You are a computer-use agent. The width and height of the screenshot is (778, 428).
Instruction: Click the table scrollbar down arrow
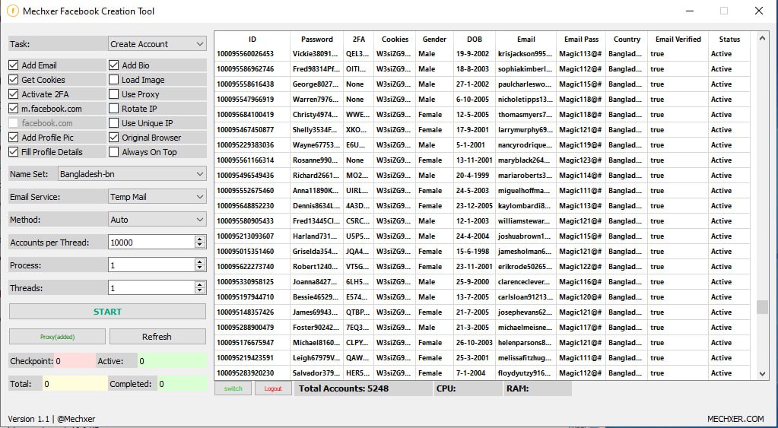[762, 374]
